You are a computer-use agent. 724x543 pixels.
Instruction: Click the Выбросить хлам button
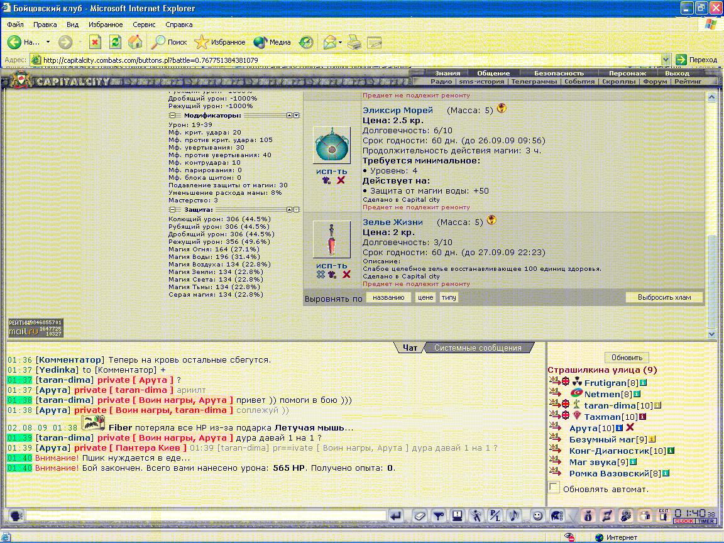coord(664,297)
